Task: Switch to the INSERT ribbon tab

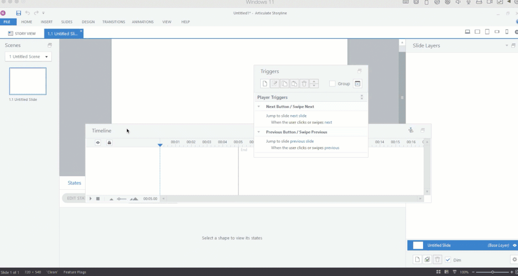Action: tap(47, 22)
